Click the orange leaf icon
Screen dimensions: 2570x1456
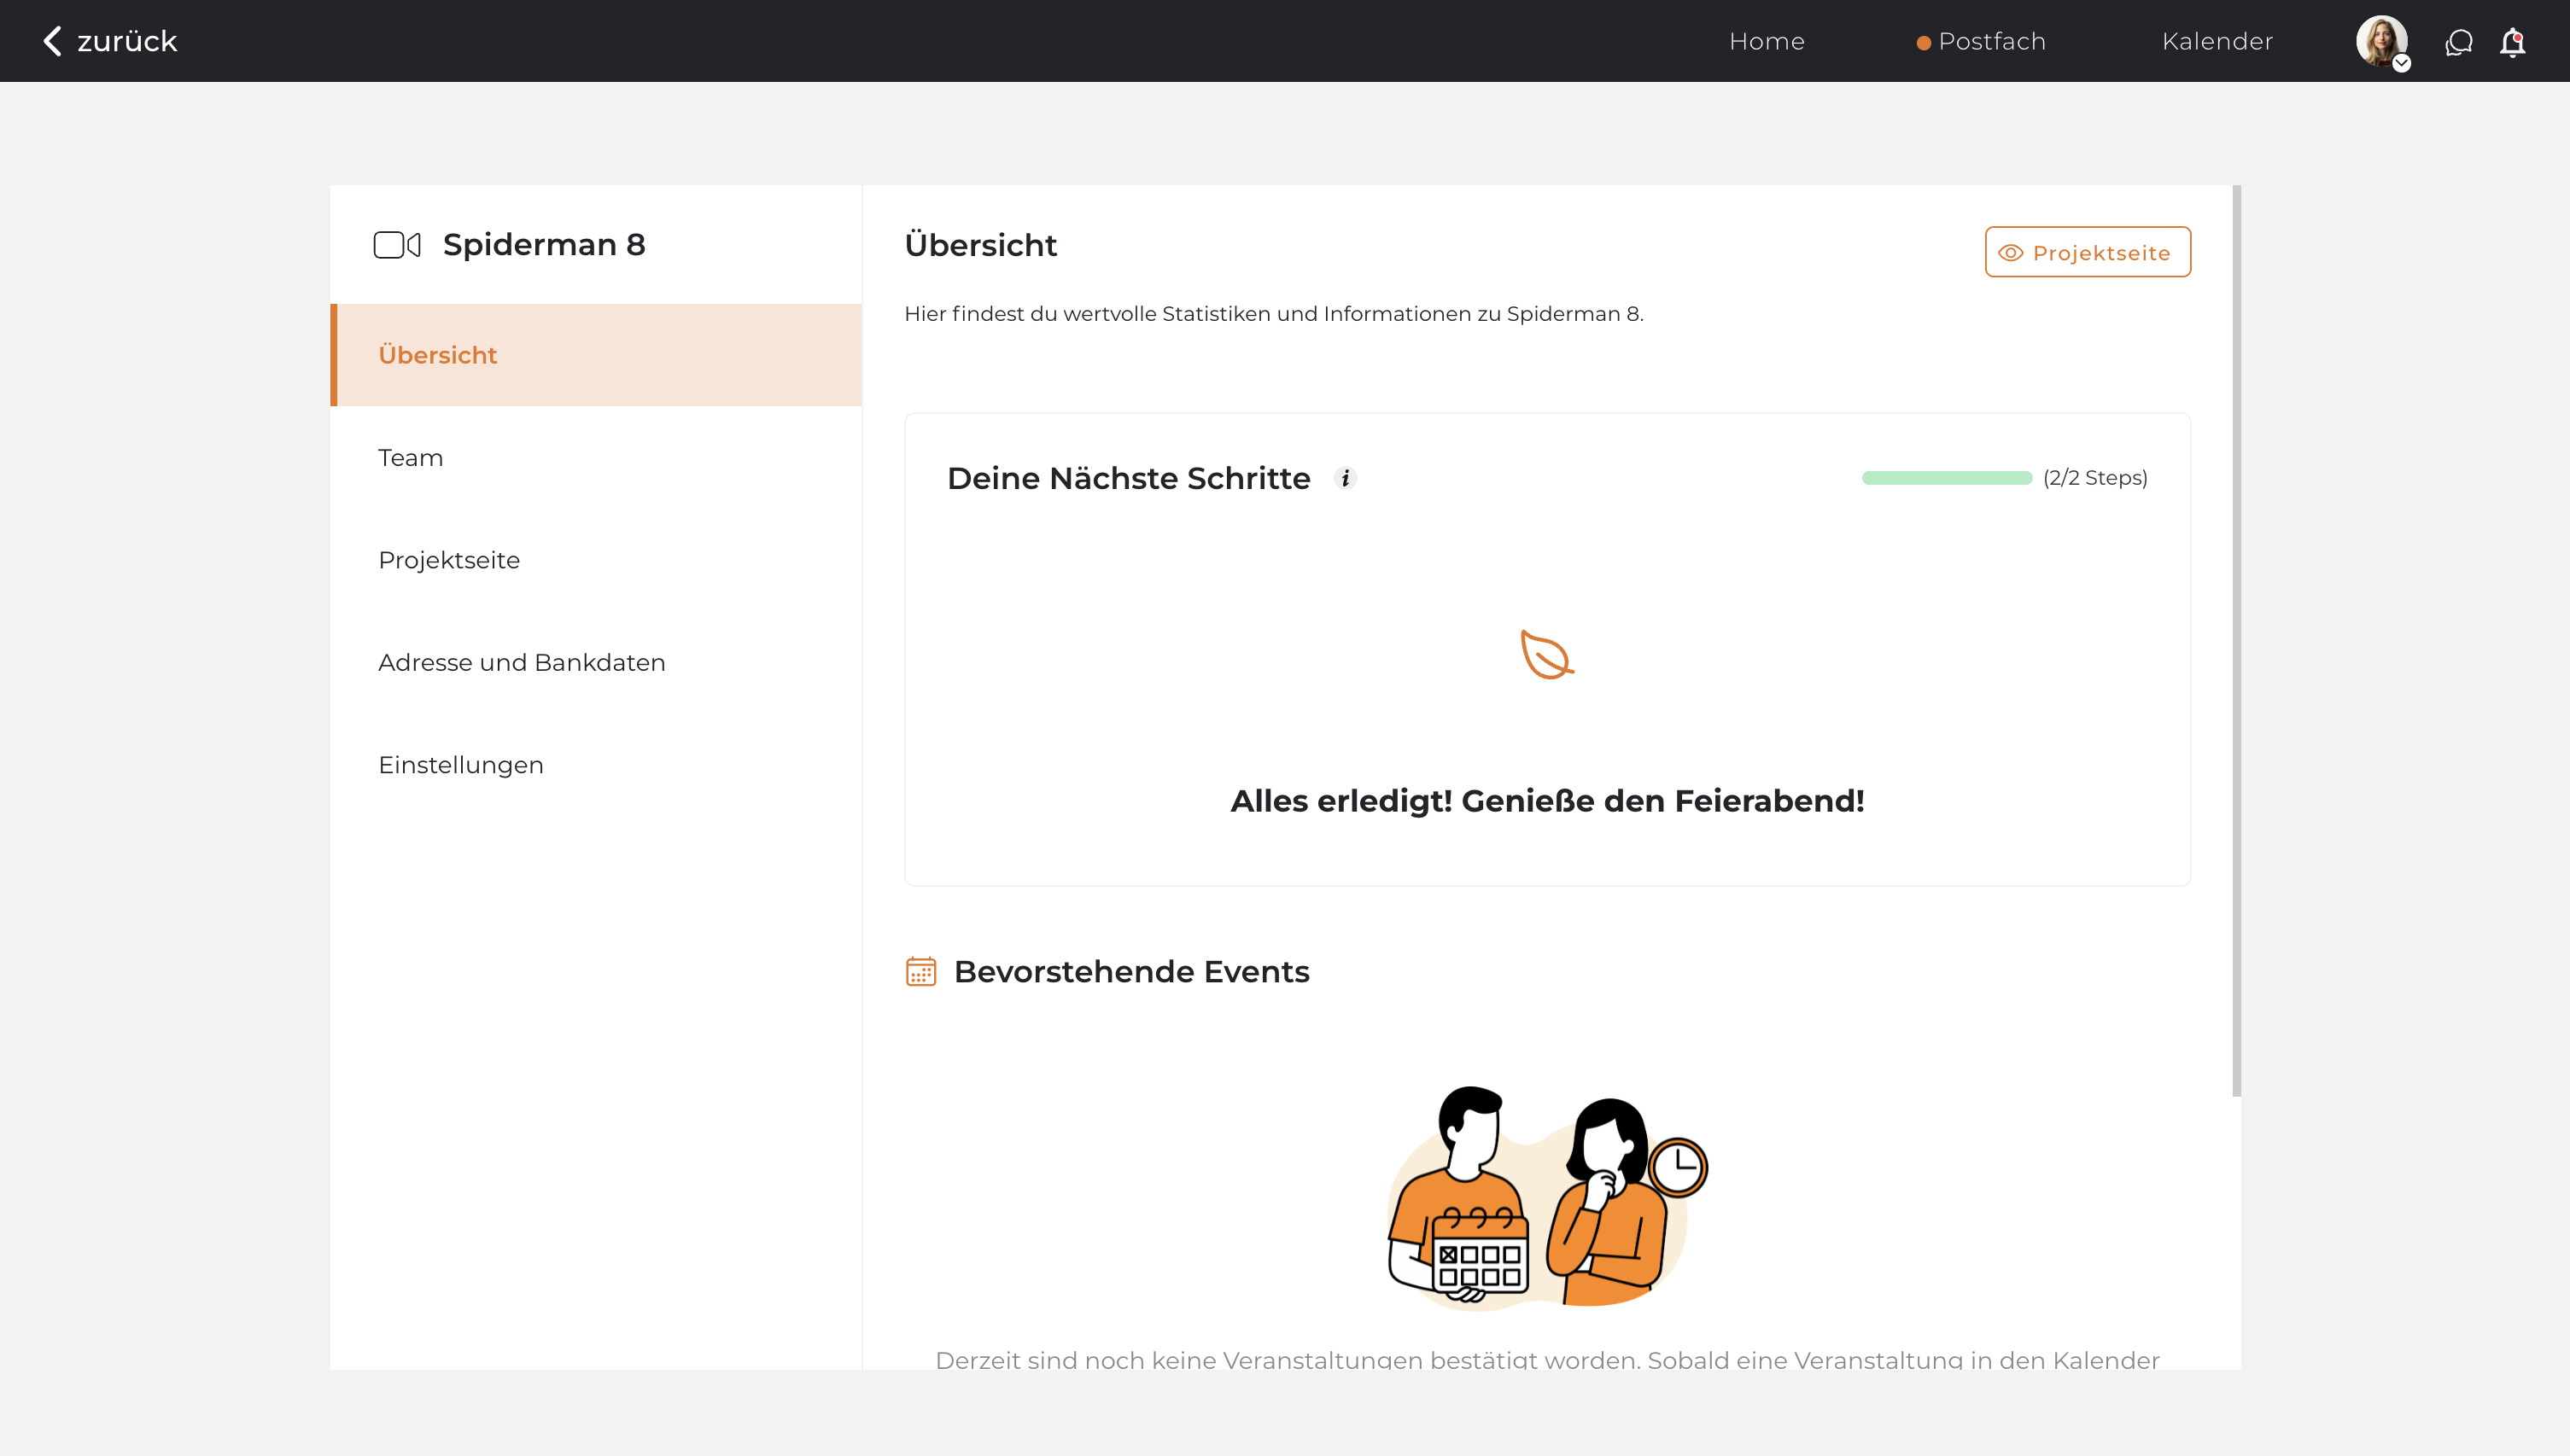pos(1546,655)
